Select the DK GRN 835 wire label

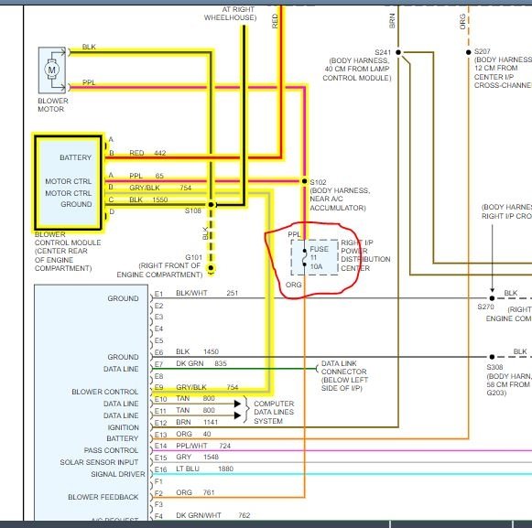(201, 363)
